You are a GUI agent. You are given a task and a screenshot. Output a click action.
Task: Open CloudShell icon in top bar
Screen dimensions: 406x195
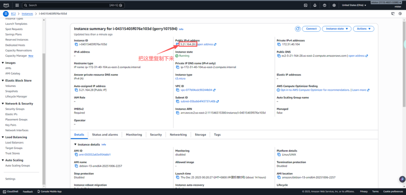coord(306,5)
